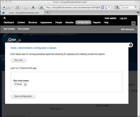Reload the page with the refresh button

[x=17, y=7]
